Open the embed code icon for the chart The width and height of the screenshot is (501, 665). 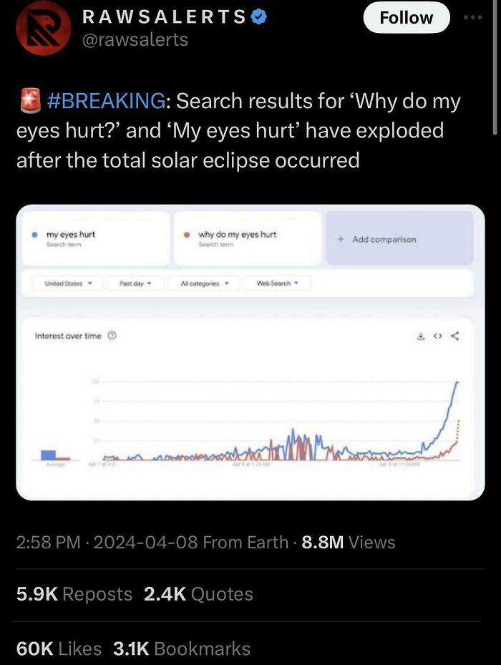439,335
